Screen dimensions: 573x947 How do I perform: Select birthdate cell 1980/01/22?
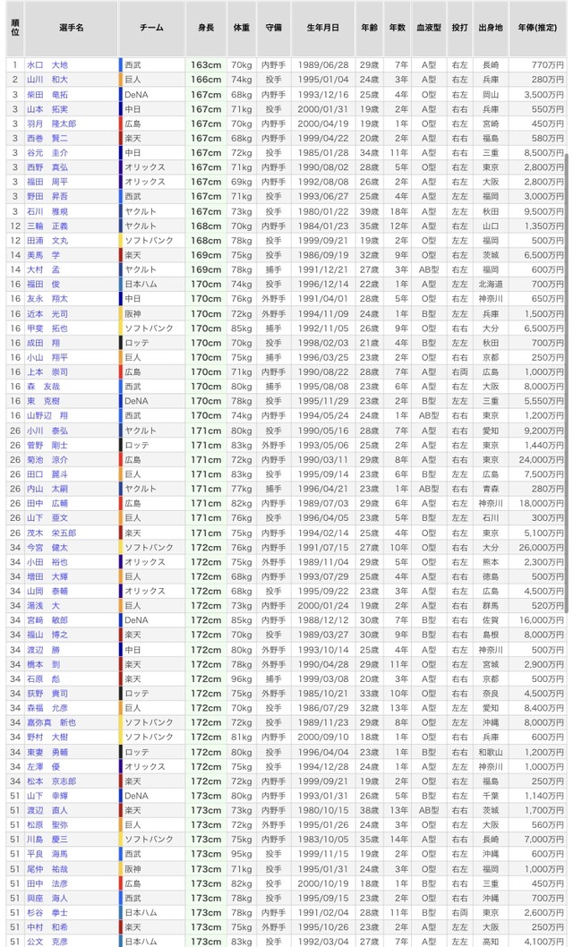click(323, 211)
